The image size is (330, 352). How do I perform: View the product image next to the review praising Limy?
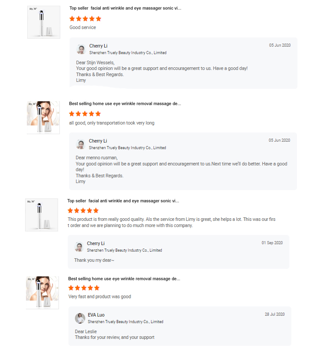click(42, 215)
